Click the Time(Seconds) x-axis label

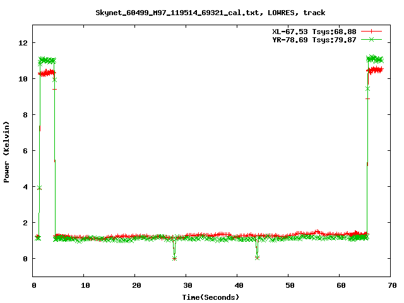click(211, 297)
